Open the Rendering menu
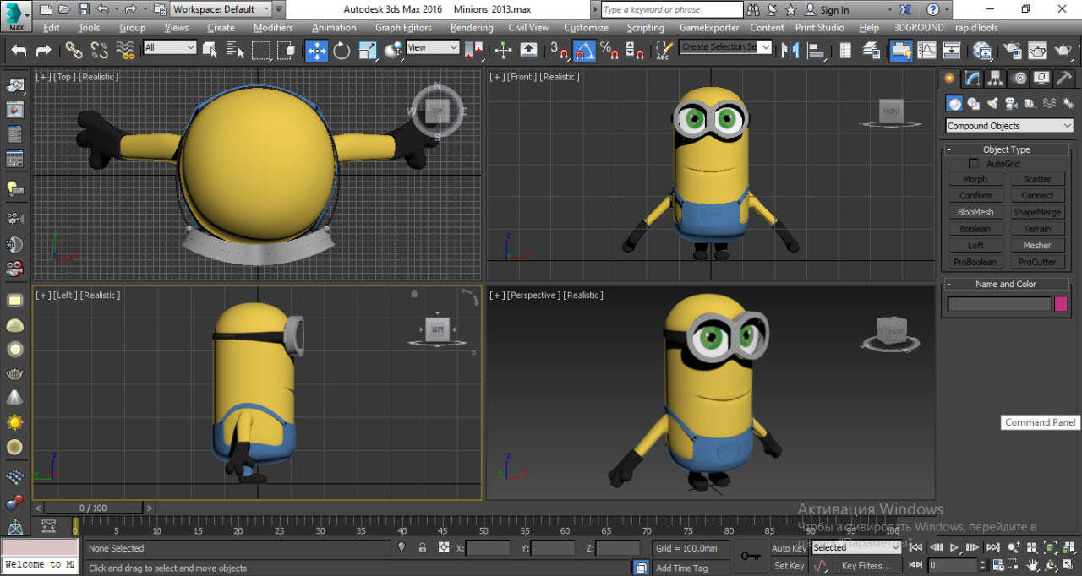The height and width of the screenshot is (576, 1082). (472, 27)
